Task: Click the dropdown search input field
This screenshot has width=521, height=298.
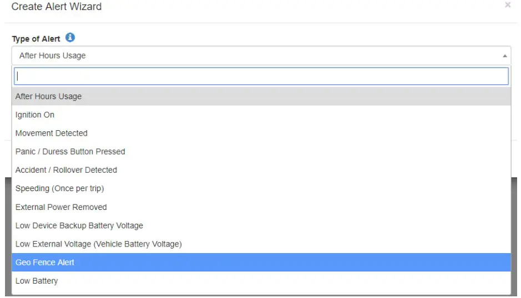Action: coord(261,76)
